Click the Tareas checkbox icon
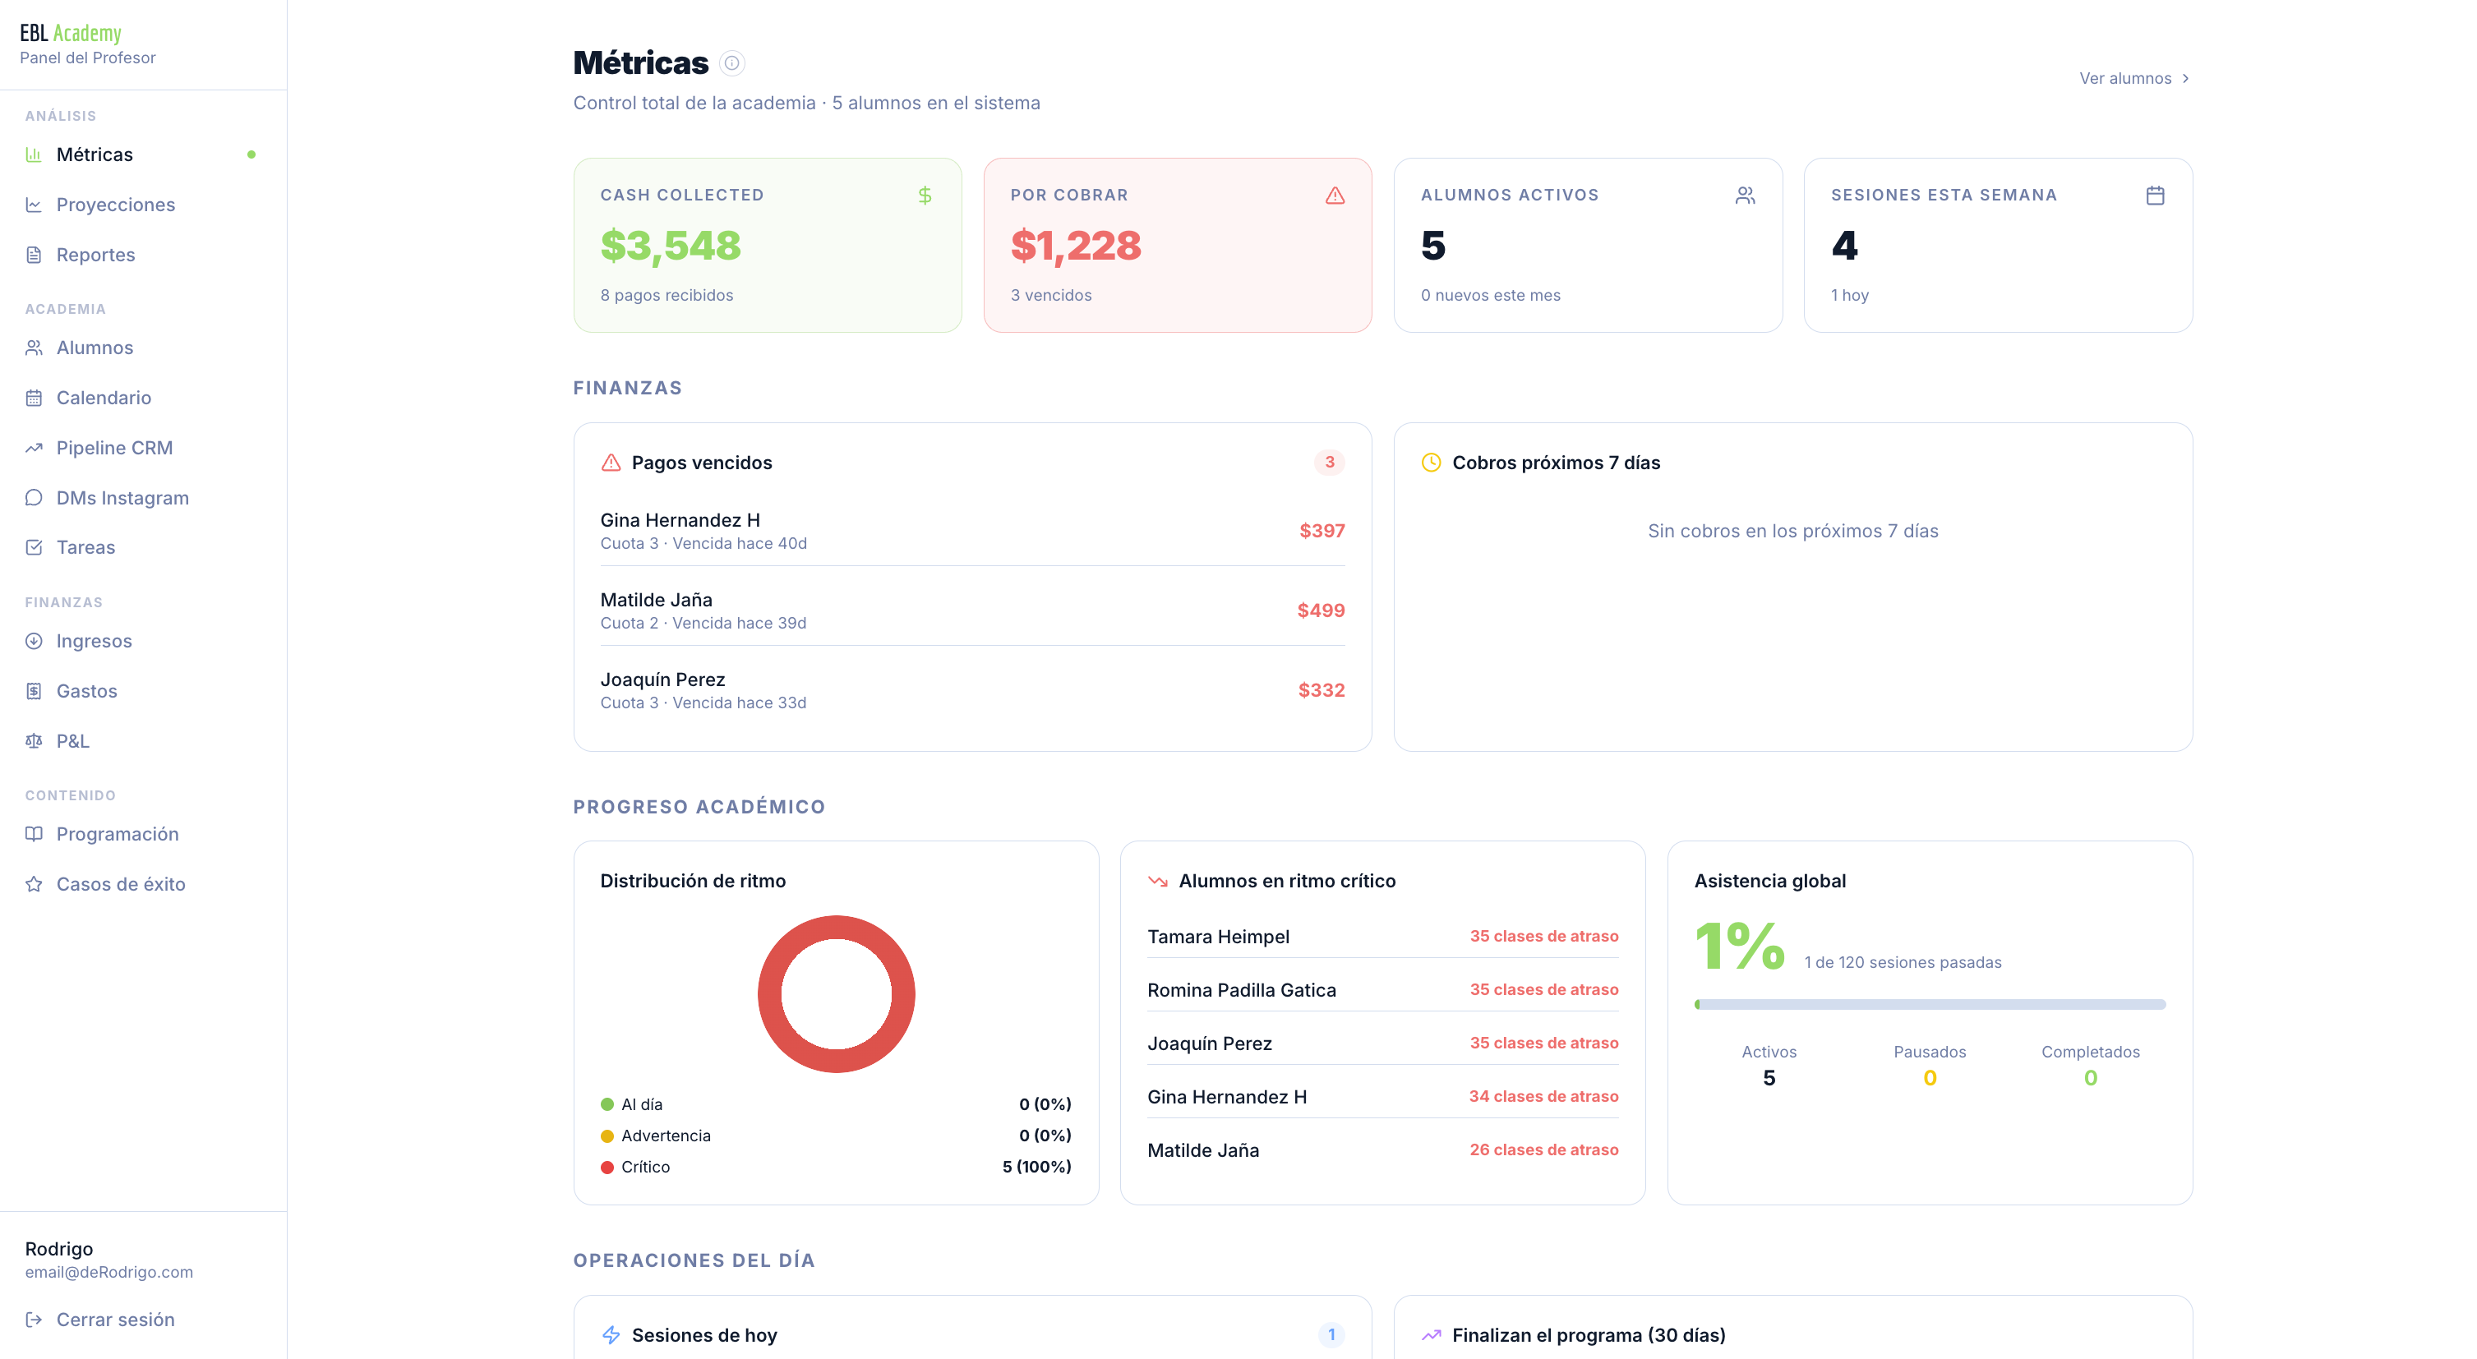The height and width of the screenshot is (1359, 2477). tap(34, 548)
